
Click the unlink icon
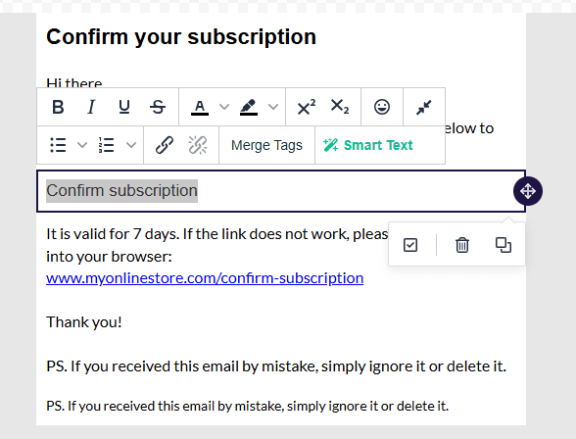(198, 145)
